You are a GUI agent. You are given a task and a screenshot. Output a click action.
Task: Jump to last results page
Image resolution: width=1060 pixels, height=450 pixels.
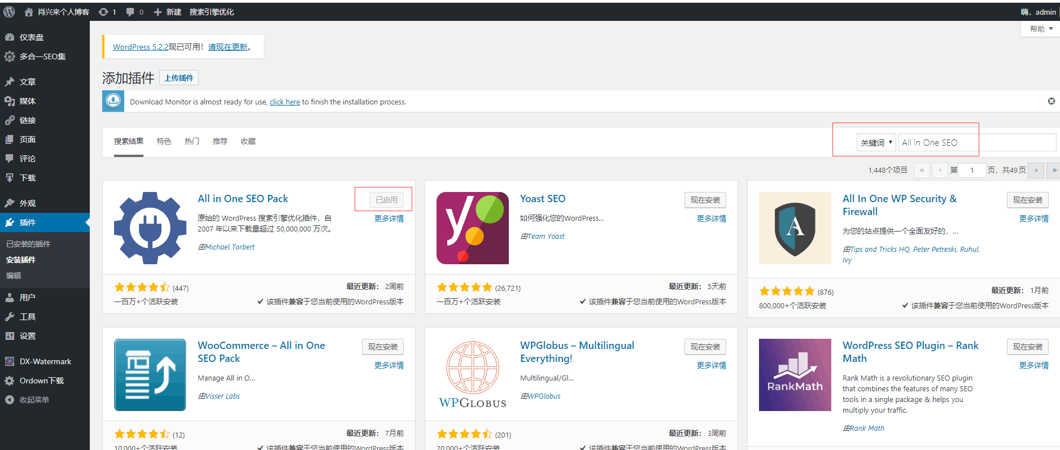click(x=1054, y=170)
